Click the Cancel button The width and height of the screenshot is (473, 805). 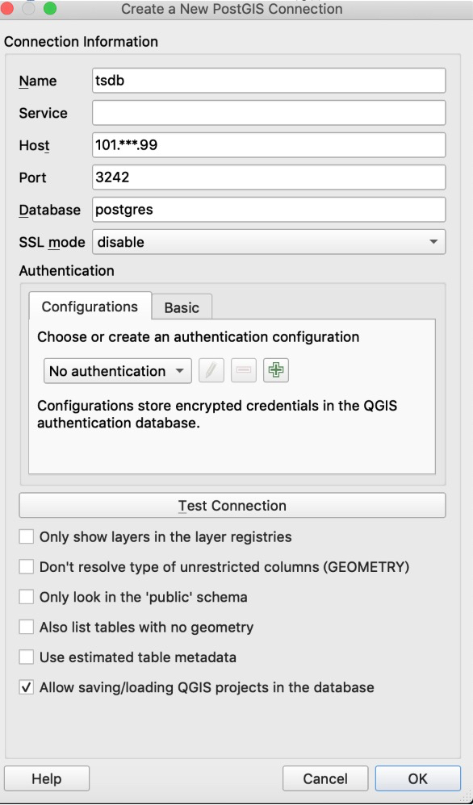325,778
